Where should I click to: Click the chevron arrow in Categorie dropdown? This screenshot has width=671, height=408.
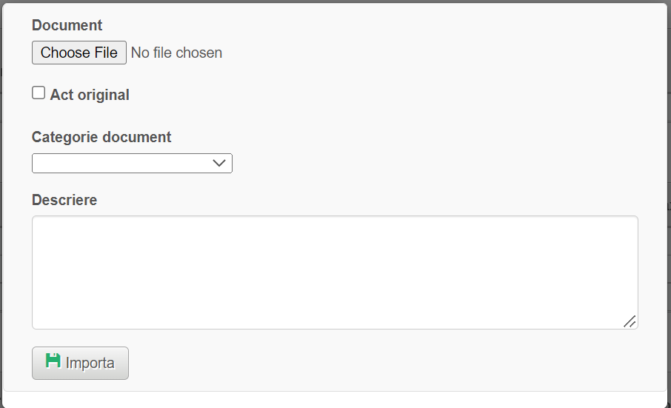[219, 164]
